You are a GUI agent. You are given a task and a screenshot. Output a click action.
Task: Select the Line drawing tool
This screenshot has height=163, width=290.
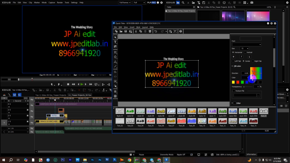[x=115, y=67]
